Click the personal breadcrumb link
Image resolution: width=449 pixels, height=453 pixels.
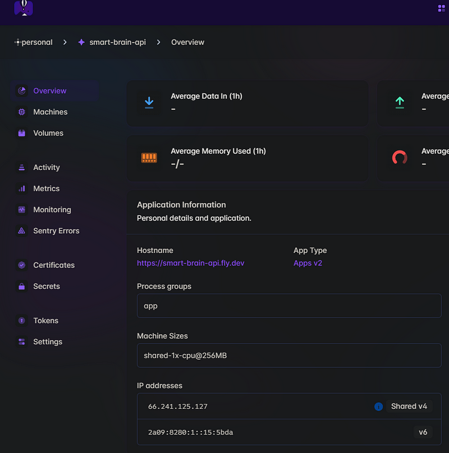37,42
